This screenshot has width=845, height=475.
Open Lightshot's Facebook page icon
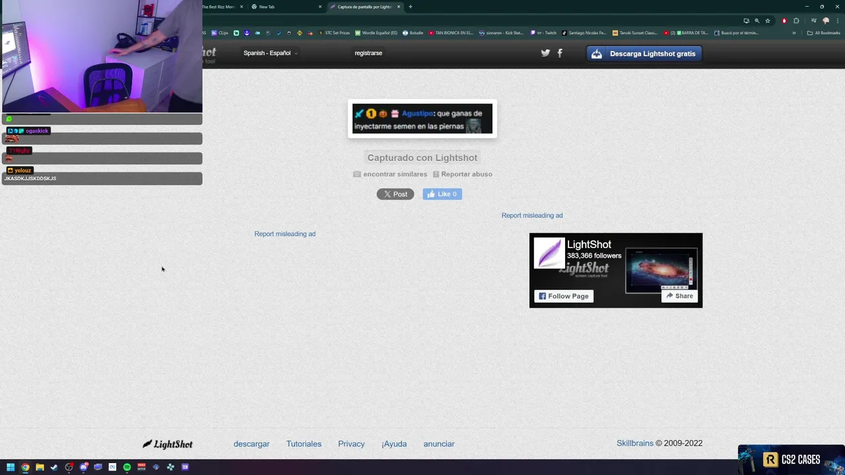tap(560, 53)
